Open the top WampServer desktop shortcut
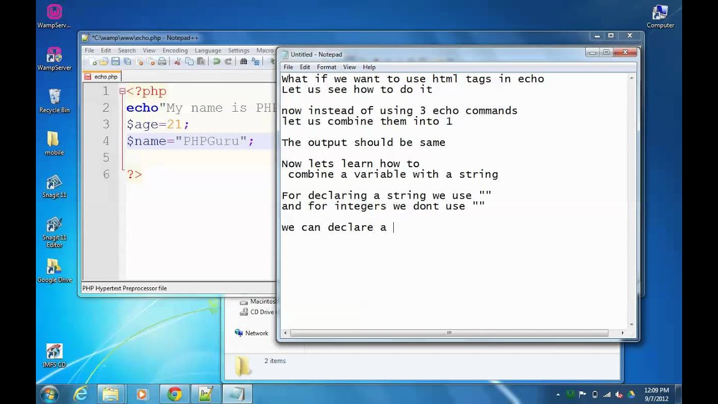 54,16
